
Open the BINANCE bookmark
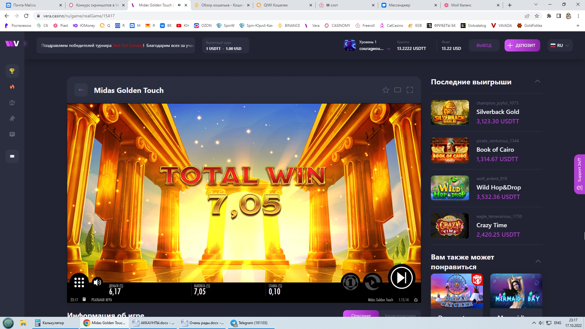289,26
